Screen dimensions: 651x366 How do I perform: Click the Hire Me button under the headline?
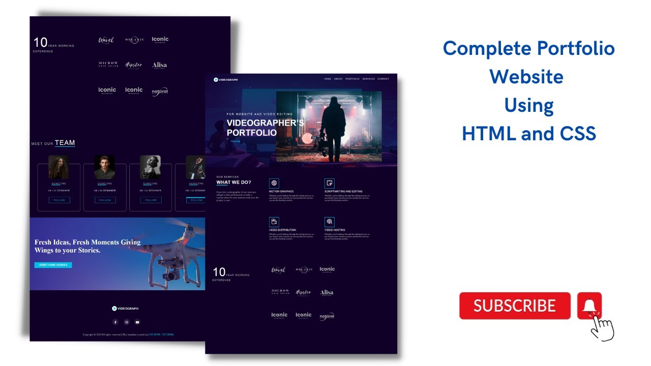pos(235,141)
